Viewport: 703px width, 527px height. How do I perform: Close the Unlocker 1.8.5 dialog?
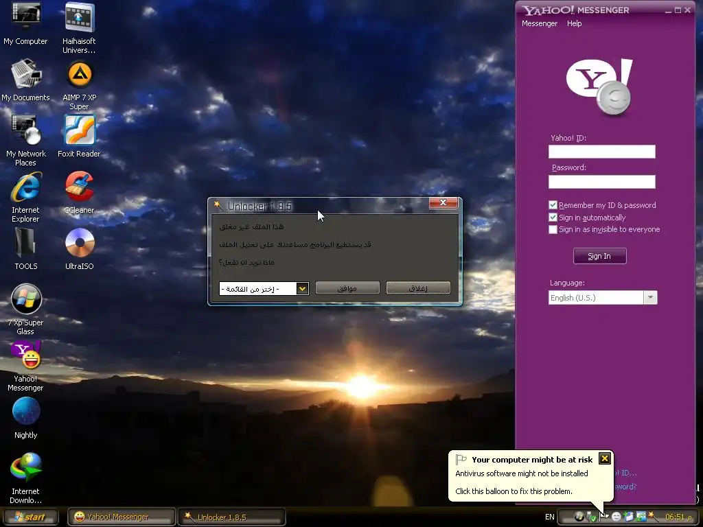pyautogui.click(x=443, y=202)
